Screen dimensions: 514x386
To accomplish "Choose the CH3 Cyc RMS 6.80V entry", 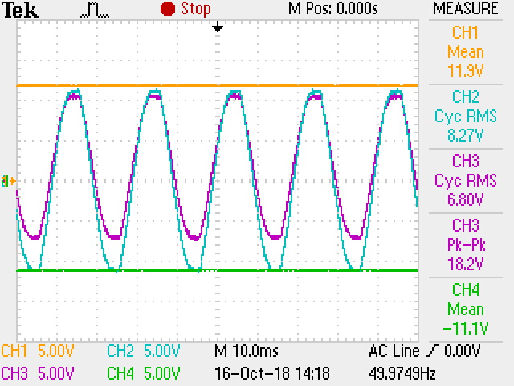I will coord(466,179).
